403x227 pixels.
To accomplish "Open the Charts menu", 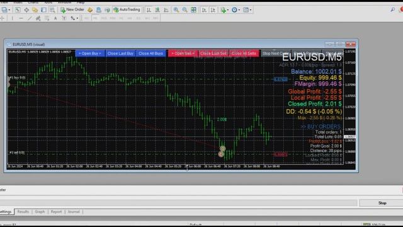I will click(x=33, y=2).
